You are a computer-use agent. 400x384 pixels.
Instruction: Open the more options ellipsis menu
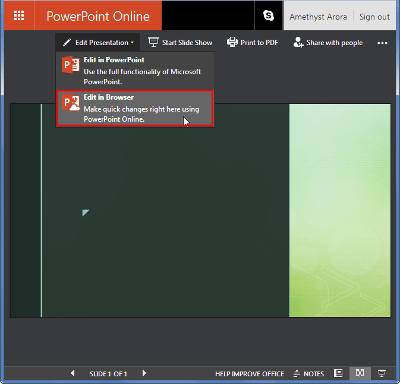click(382, 43)
